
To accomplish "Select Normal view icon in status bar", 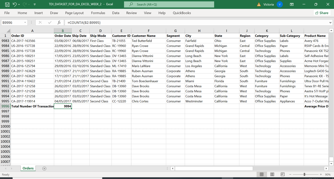I will [x=261, y=174].
